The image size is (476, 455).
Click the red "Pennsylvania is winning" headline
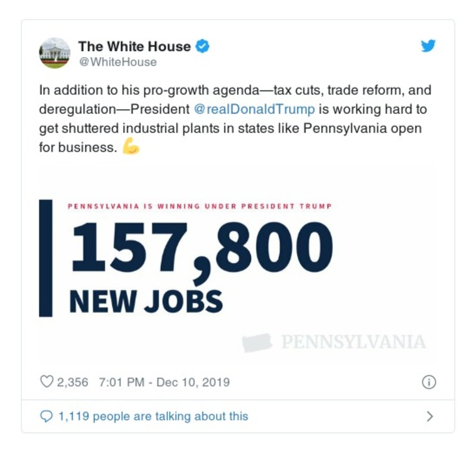pos(200,206)
